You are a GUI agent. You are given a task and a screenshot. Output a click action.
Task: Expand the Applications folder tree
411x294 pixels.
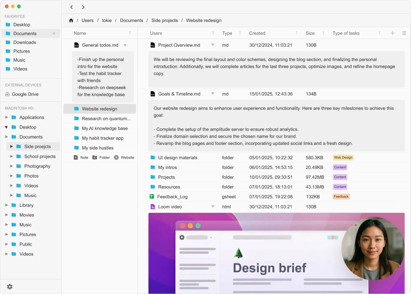coord(6,117)
